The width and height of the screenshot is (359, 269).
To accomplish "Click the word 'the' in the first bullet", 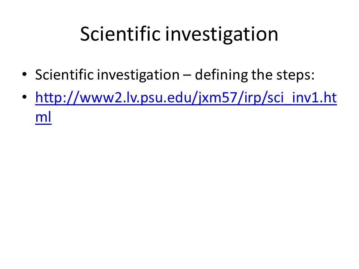I will click(262, 75).
